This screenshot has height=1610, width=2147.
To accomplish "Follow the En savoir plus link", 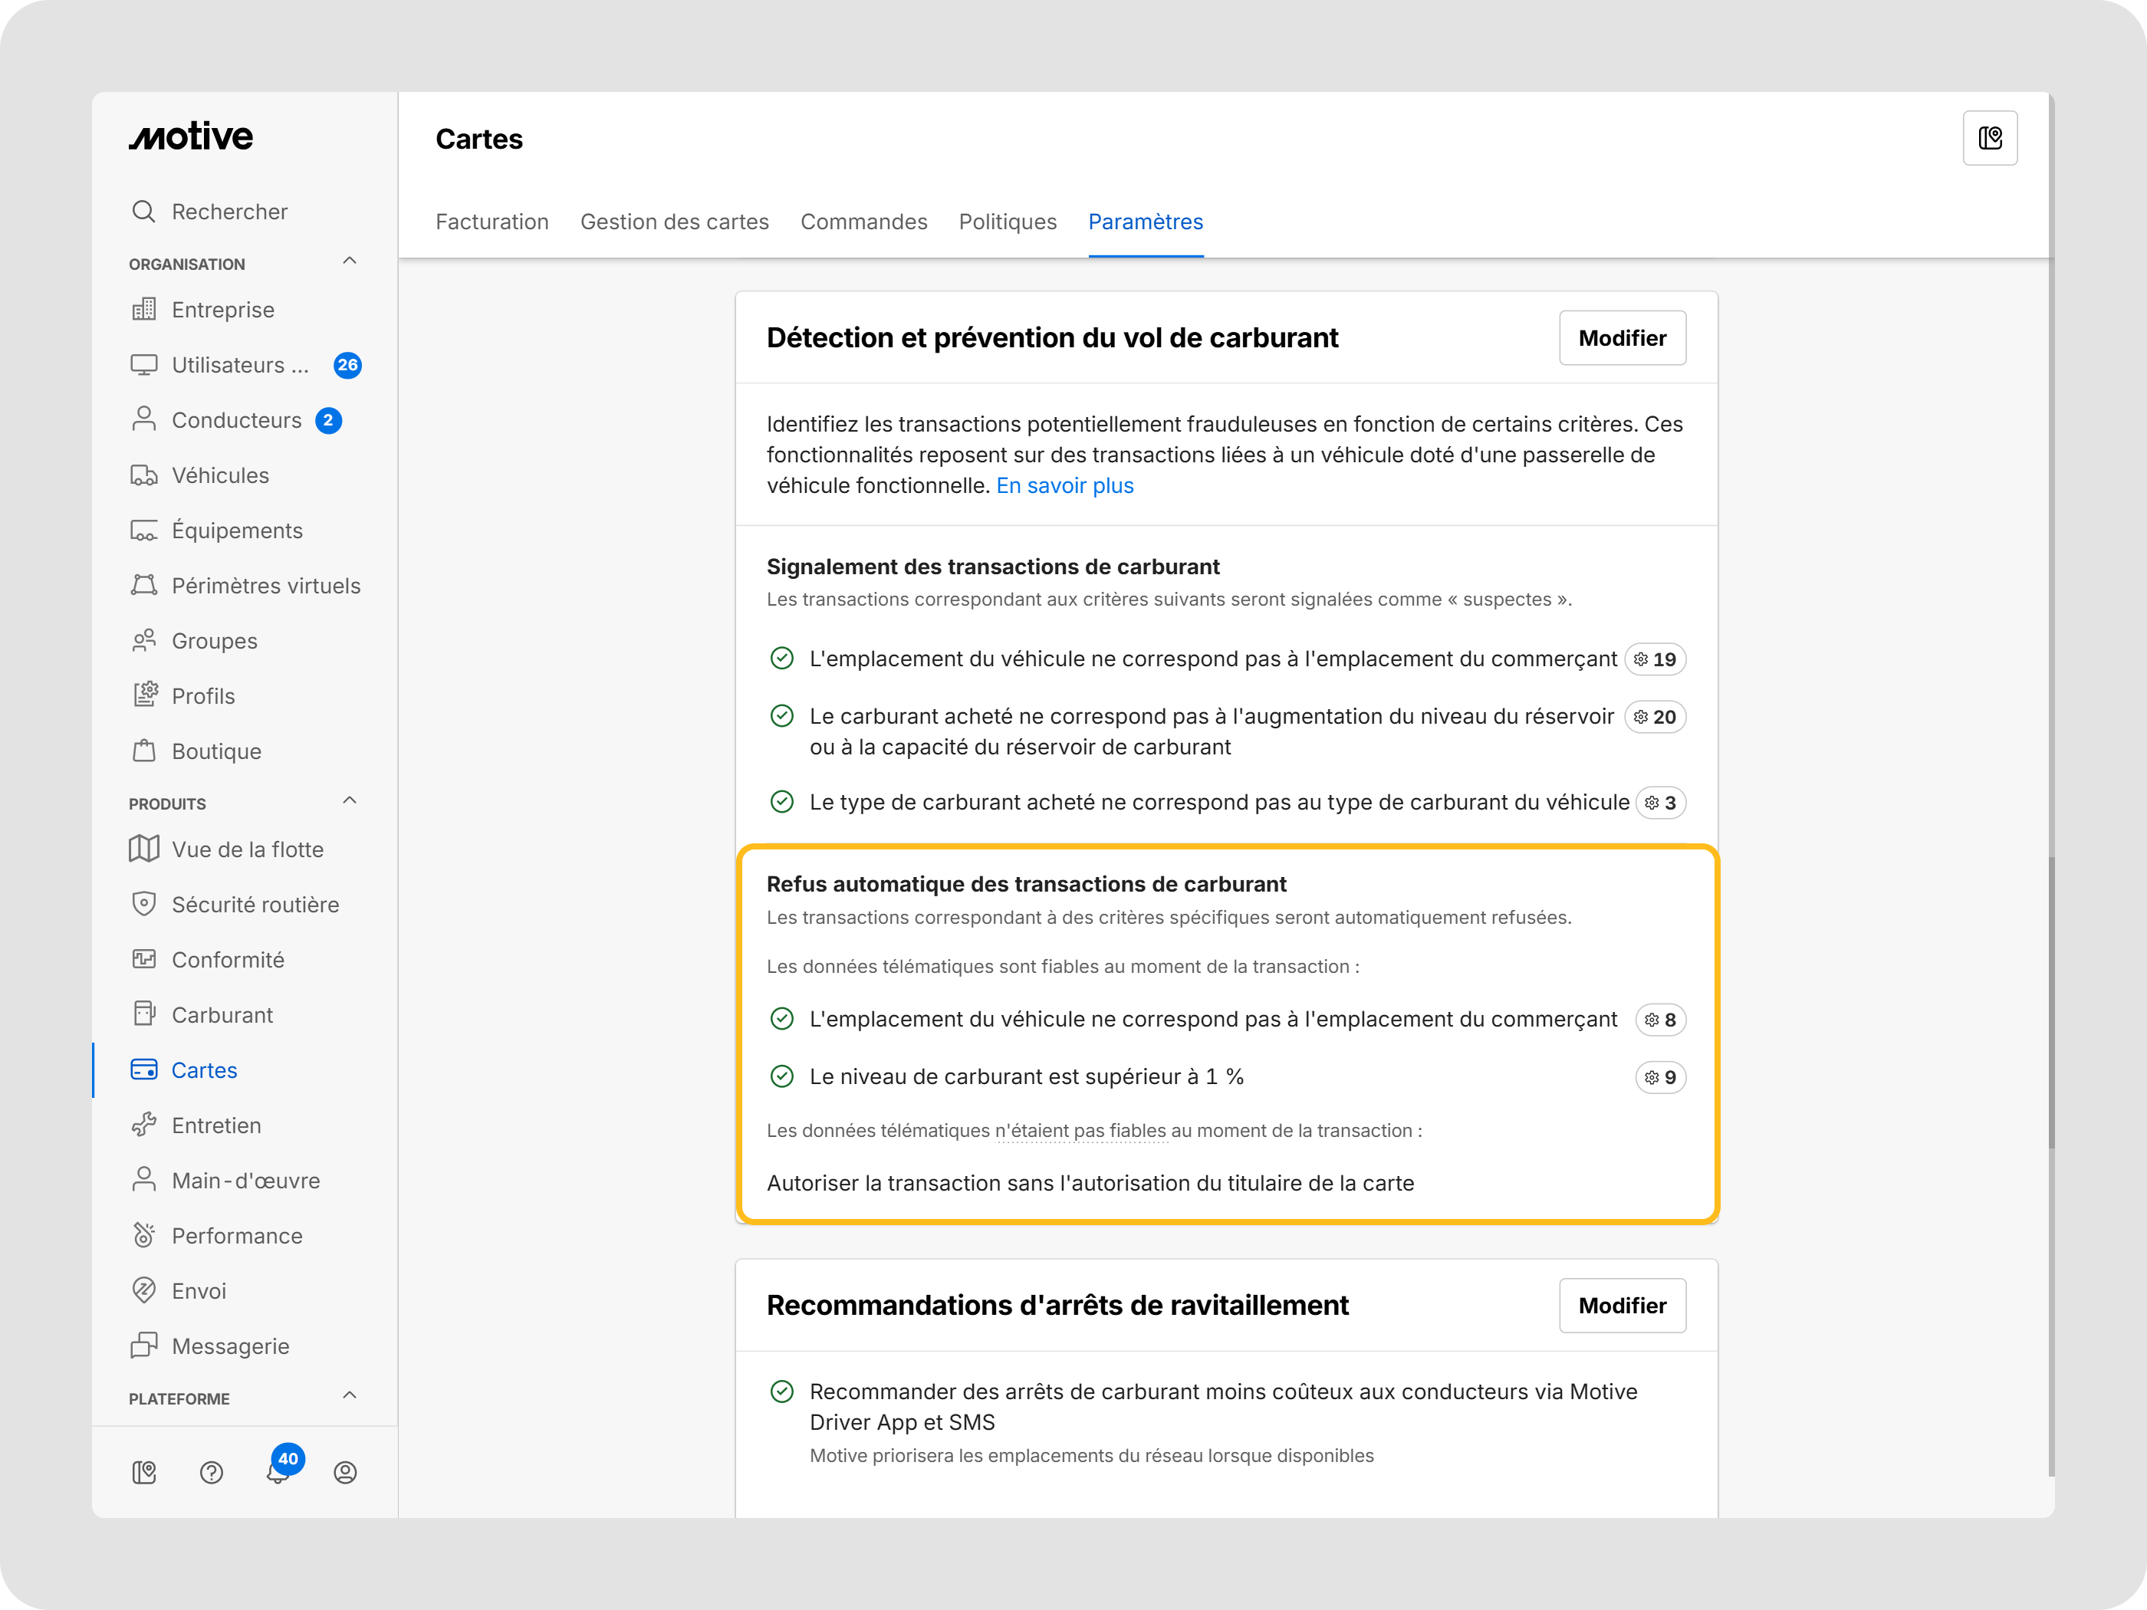I will tap(1065, 485).
